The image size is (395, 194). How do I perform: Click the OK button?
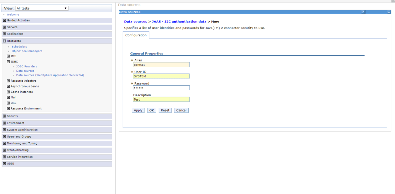[152, 111]
